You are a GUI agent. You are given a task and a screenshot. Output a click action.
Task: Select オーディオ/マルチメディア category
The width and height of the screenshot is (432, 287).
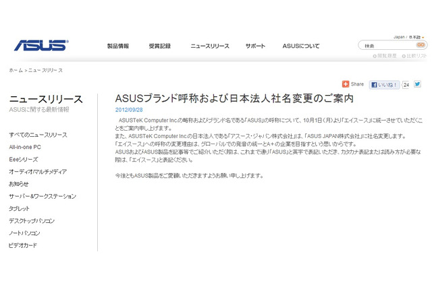(x=38, y=172)
